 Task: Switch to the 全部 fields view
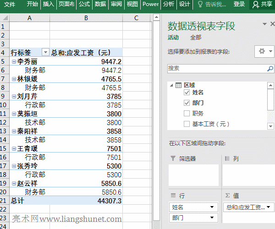point(196,38)
